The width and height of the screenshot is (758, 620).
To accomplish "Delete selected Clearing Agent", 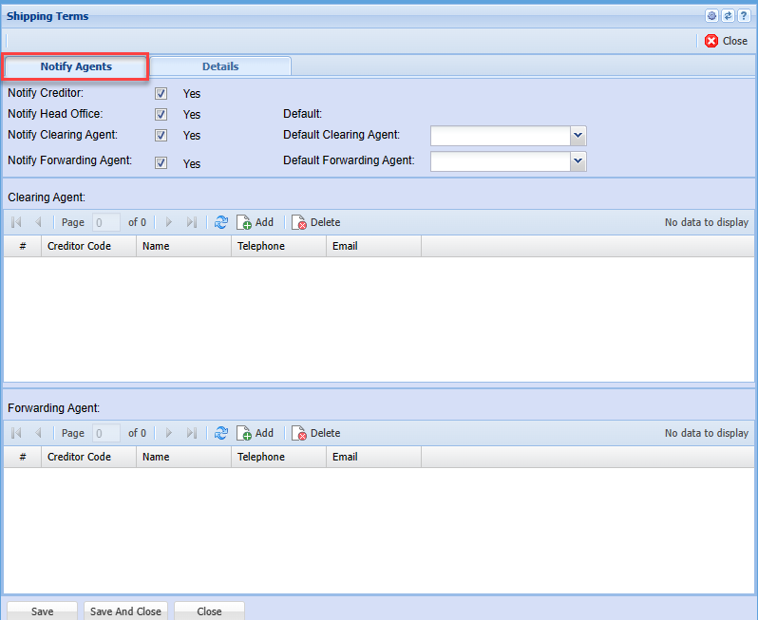I will (315, 222).
